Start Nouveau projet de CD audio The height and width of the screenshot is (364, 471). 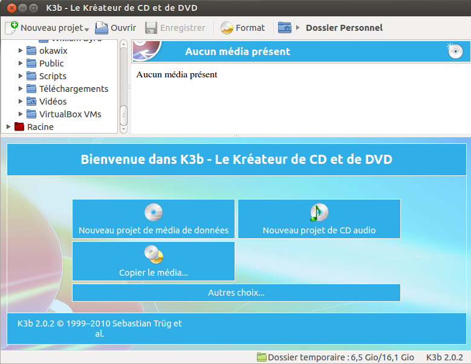[319, 219]
